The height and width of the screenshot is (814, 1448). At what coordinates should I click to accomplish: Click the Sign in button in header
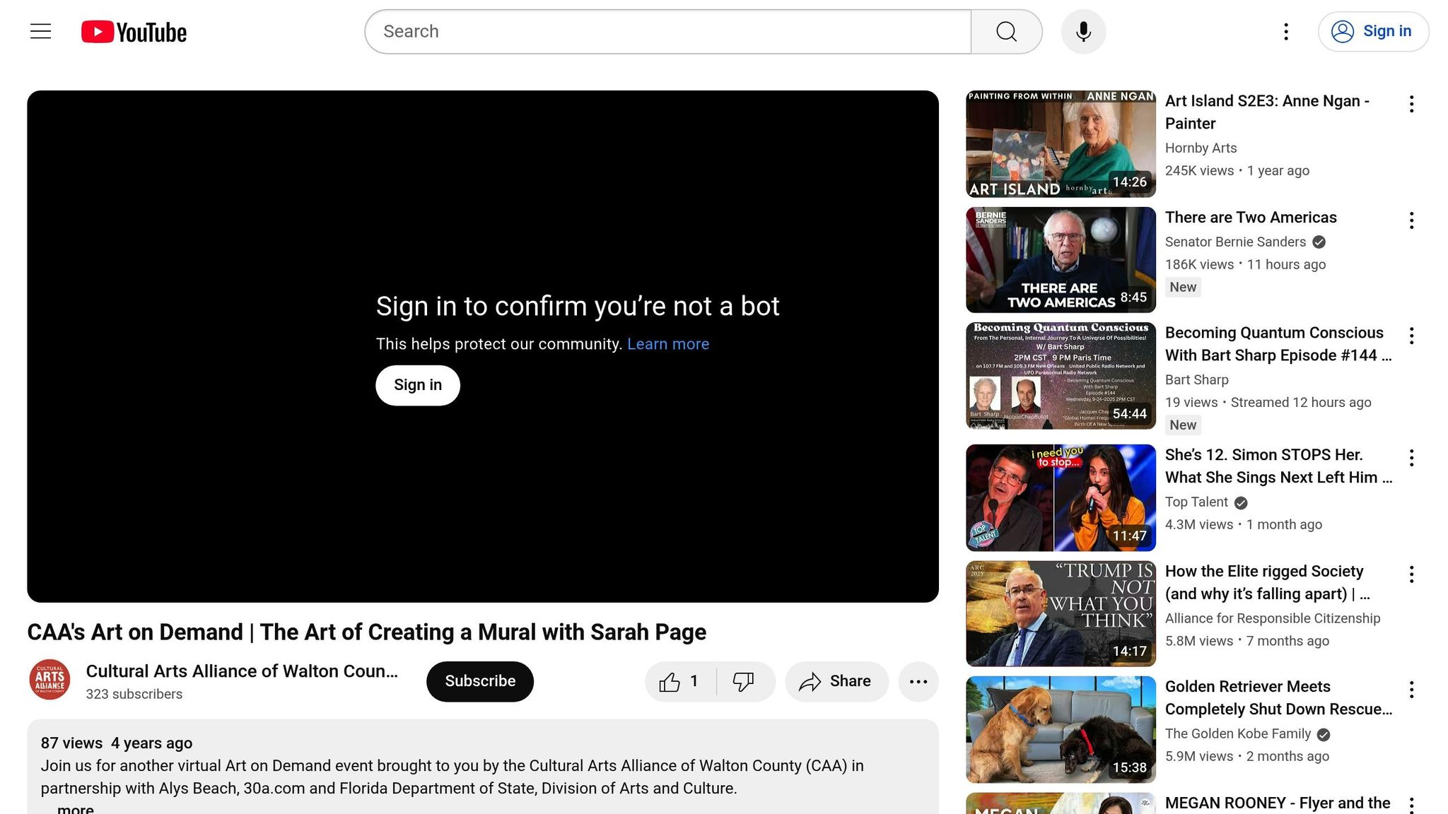(1373, 32)
